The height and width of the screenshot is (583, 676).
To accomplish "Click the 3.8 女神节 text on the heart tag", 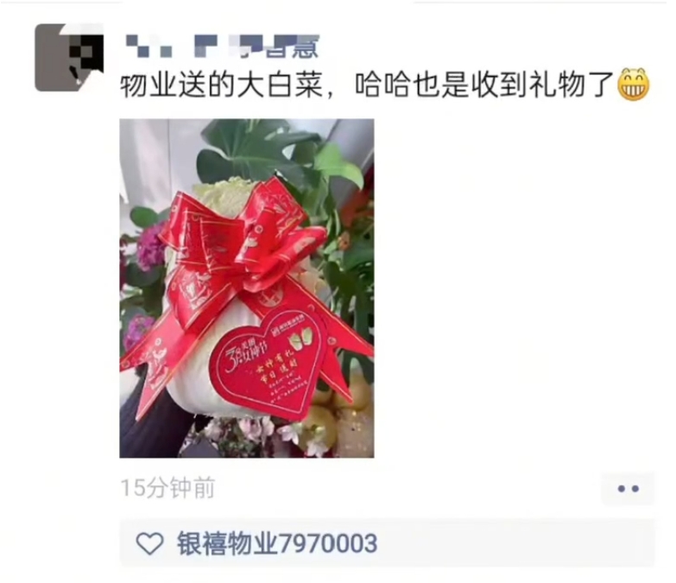I will [244, 352].
